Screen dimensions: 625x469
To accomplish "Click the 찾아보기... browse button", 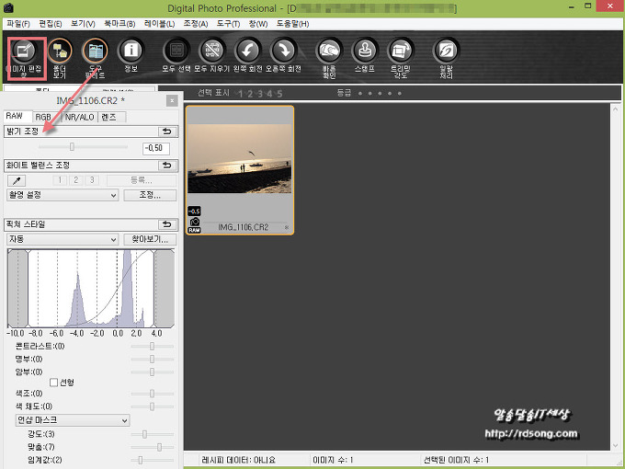I will point(149,239).
